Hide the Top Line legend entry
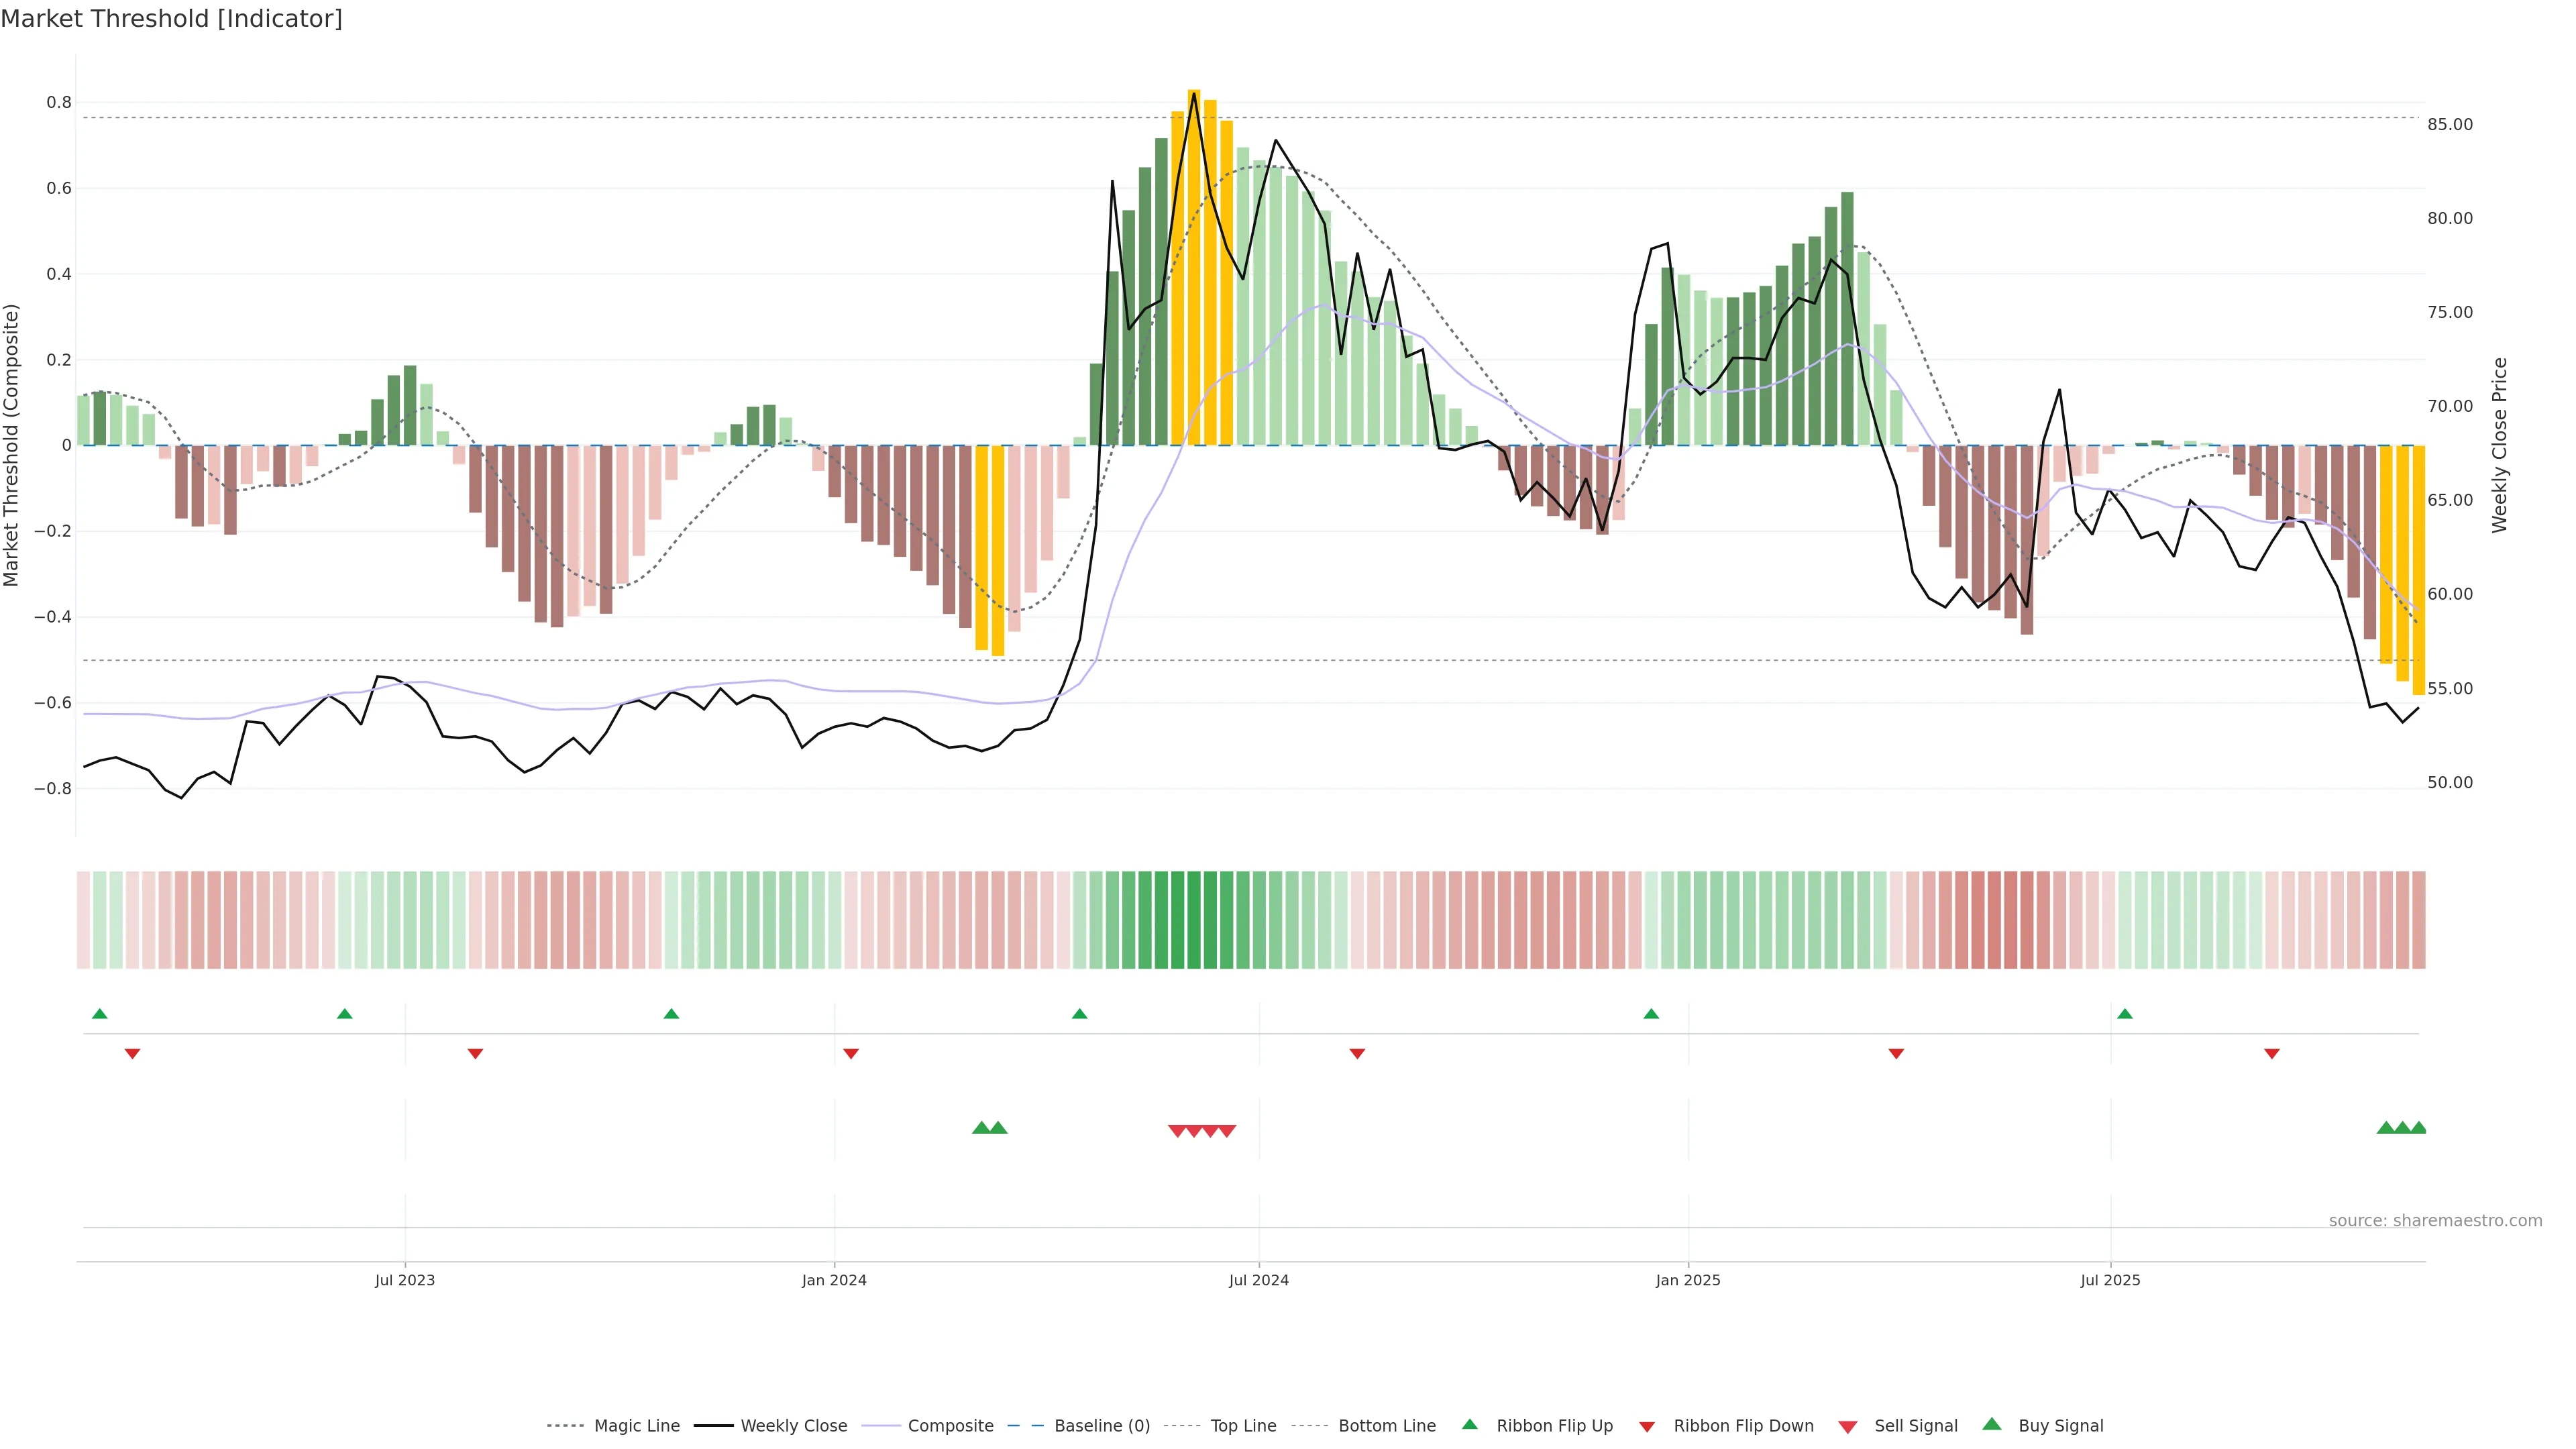2576x1449 pixels. 1243,1426
